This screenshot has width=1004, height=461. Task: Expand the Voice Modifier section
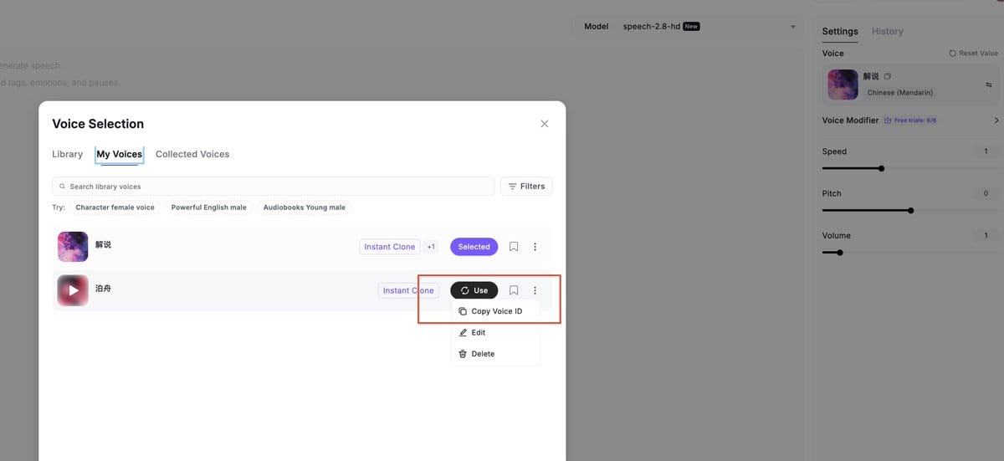(996, 120)
